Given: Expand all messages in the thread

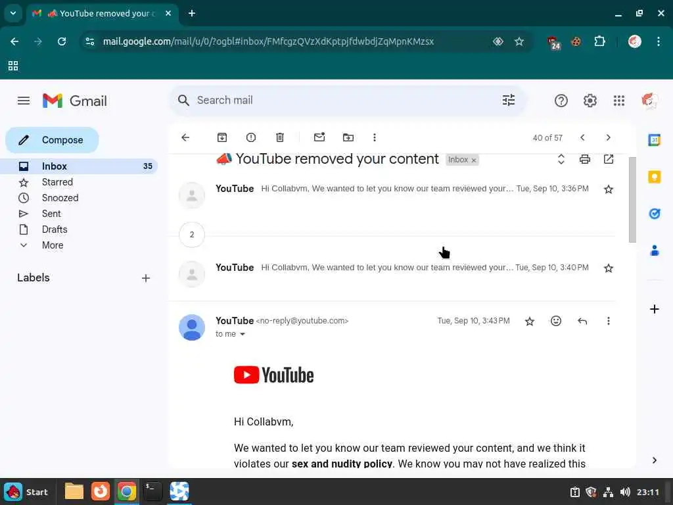Looking at the screenshot, I should tap(561, 159).
